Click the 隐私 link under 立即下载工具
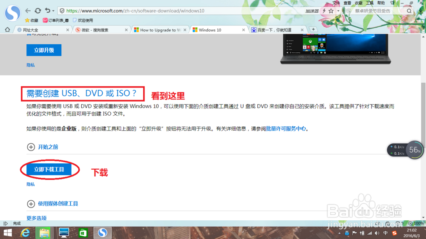The height and width of the screenshot is (239, 426). [x=30, y=185]
